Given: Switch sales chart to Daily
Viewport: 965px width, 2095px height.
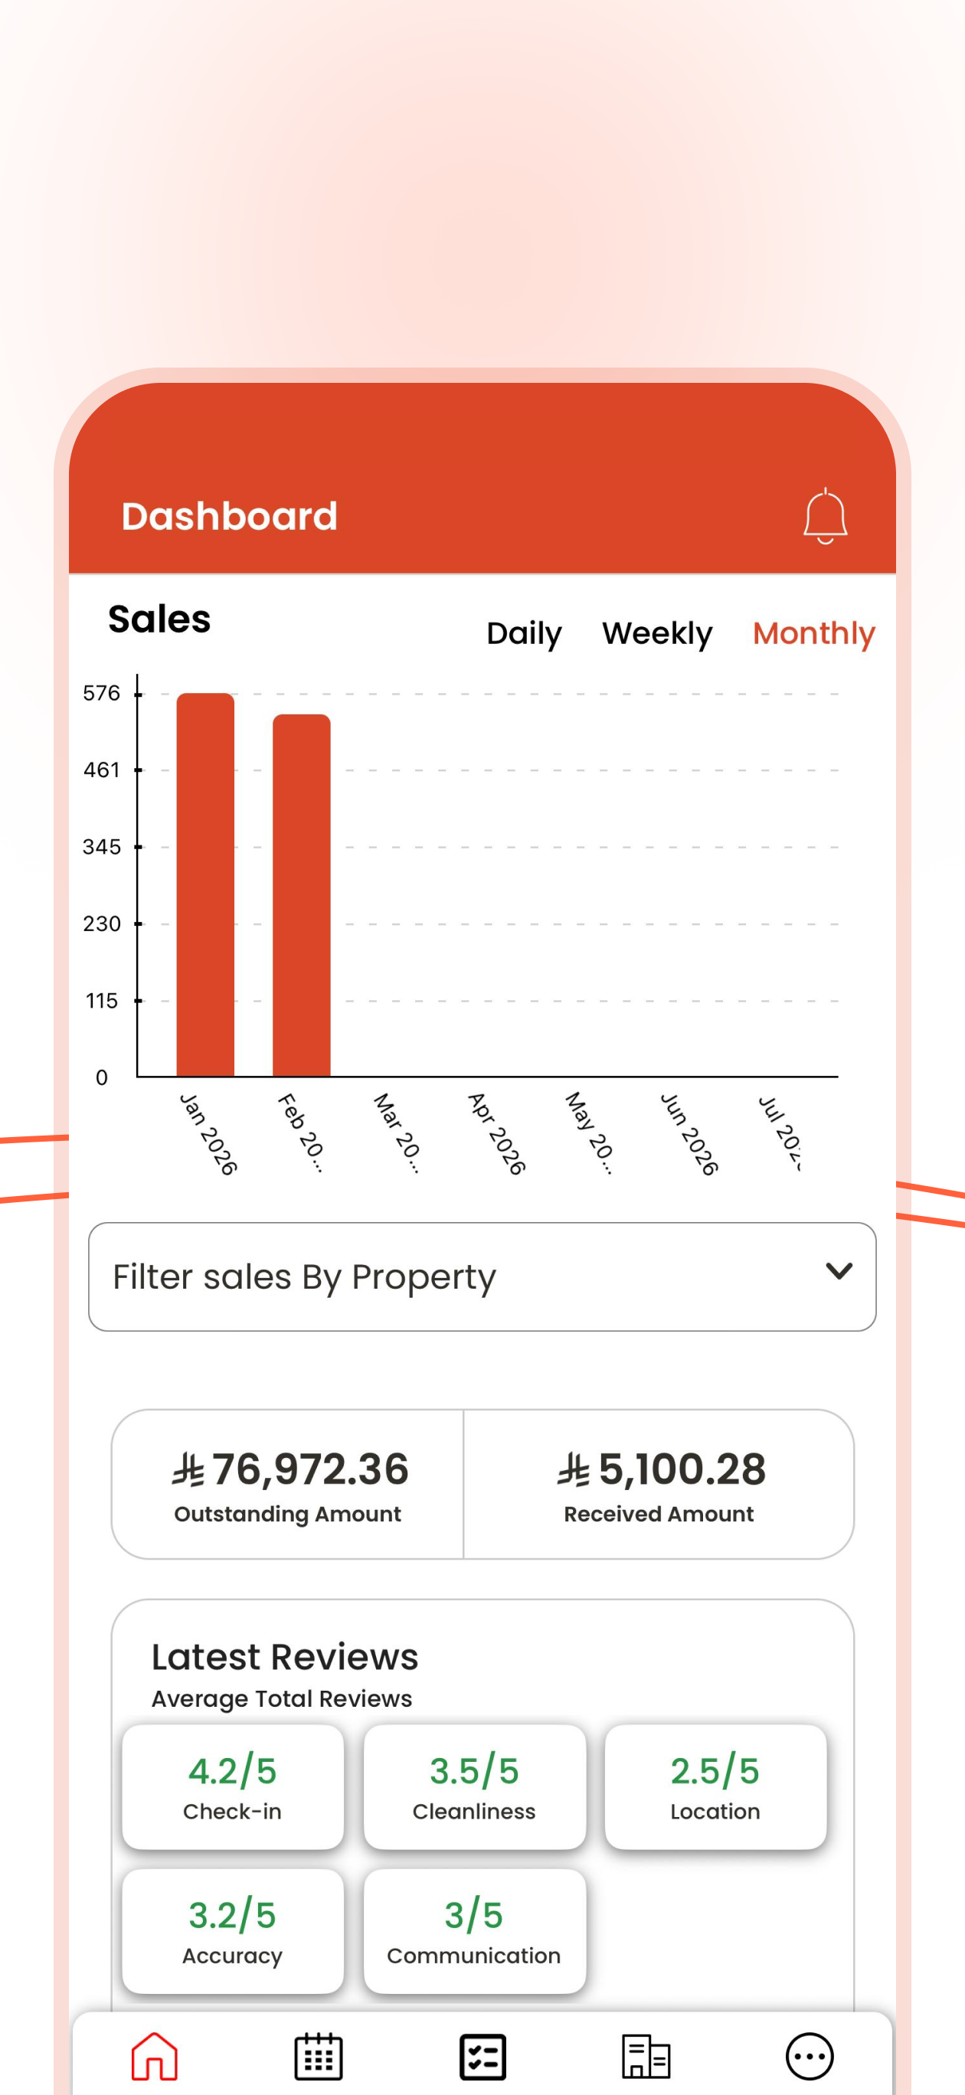Looking at the screenshot, I should coord(524,633).
